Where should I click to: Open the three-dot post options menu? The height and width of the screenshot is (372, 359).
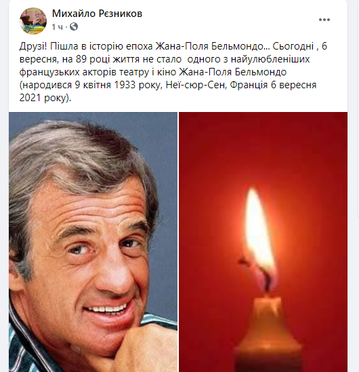tap(324, 20)
